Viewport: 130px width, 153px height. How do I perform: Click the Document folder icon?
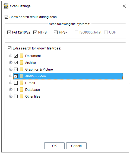(x=21, y=56)
